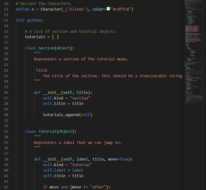The image size is (206, 190).
Task: Click the Tutorial class name
Action: 47,131
